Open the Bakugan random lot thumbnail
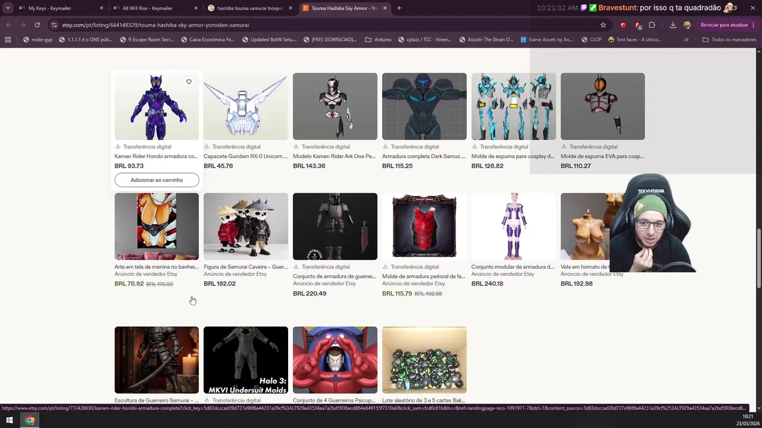Screen dimensions: 762x428 (x=424, y=360)
